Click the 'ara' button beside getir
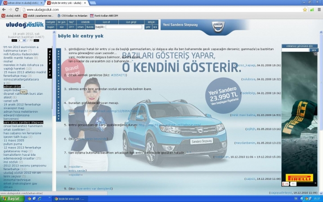 pos(155,27)
